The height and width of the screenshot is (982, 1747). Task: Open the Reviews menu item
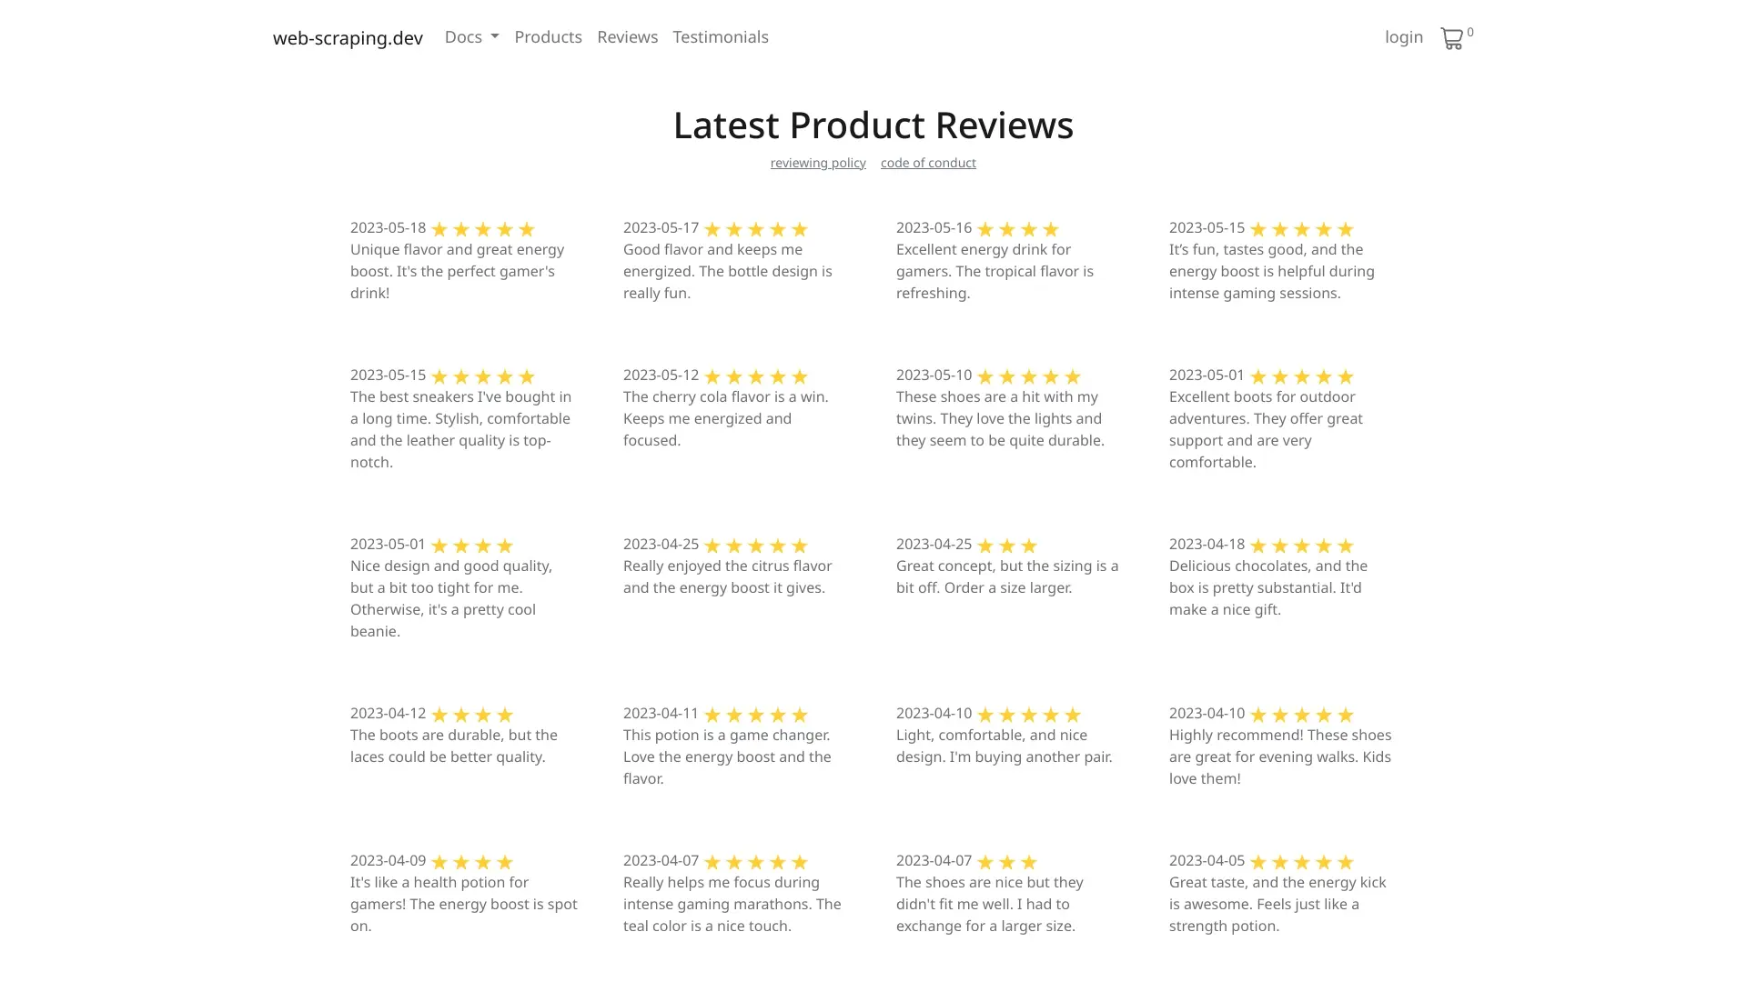pyautogui.click(x=627, y=37)
